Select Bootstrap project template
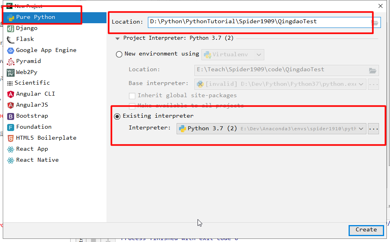This screenshot has width=390, height=242. [x=55, y=116]
